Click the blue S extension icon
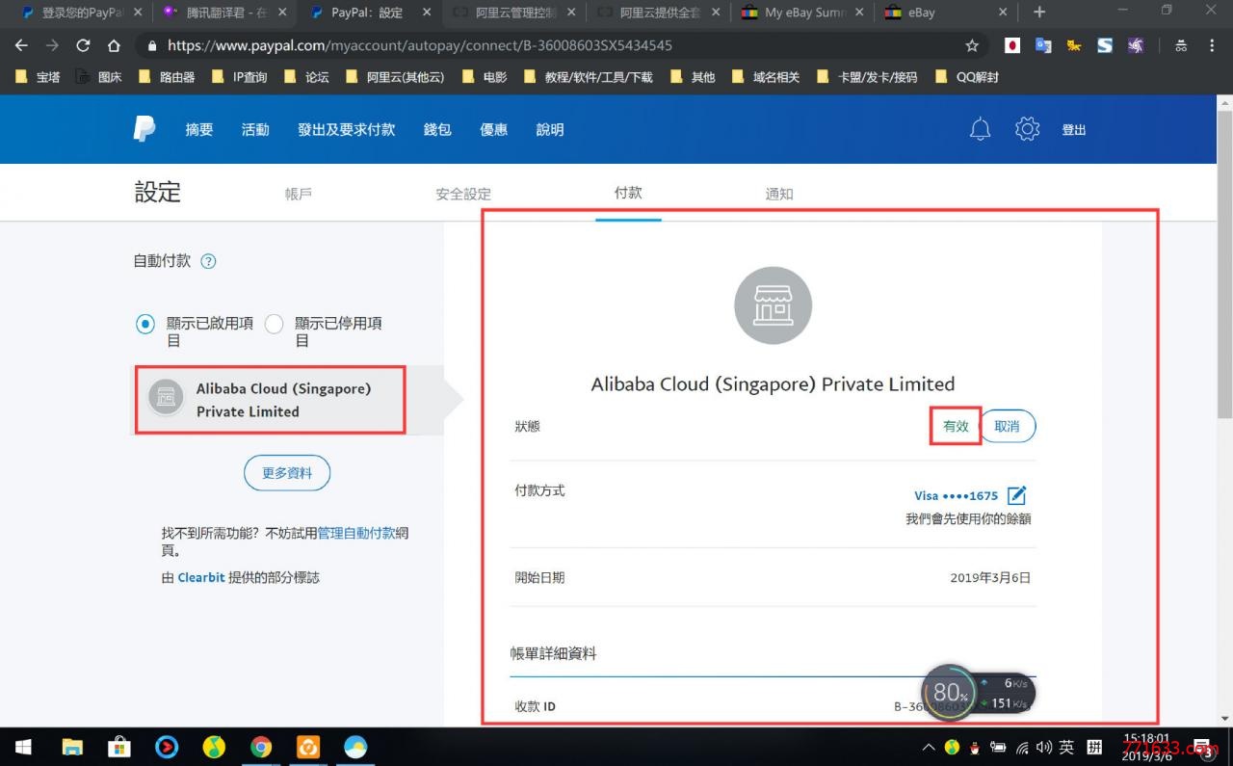Viewport: 1233px width, 766px height. [x=1105, y=45]
